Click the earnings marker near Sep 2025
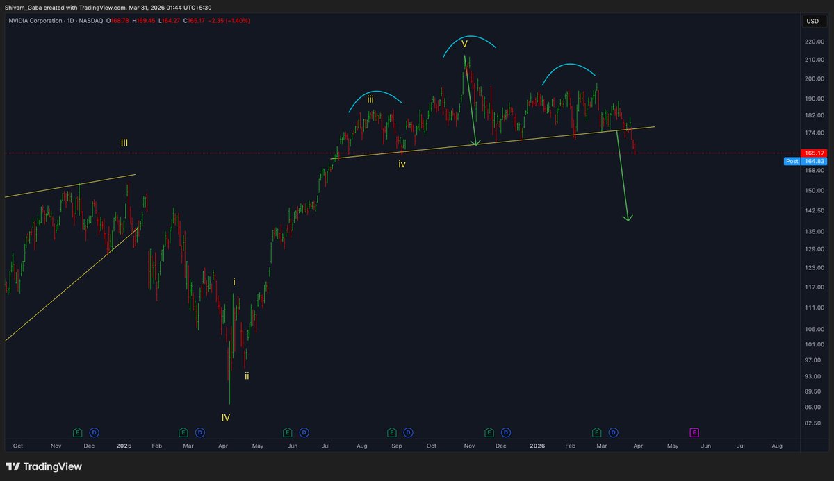 [x=391, y=432]
